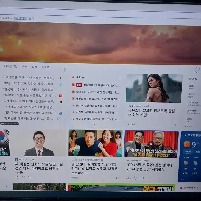Select the 일일 weather tab
The height and width of the screenshot is (201, 201).
click(x=198, y=152)
